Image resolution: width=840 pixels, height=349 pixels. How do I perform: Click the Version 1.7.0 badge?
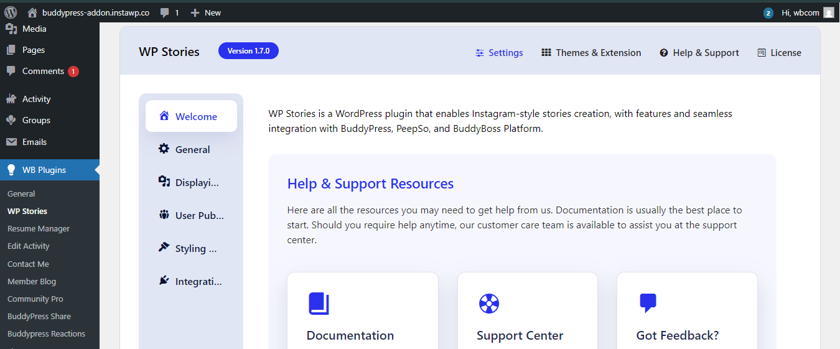248,51
